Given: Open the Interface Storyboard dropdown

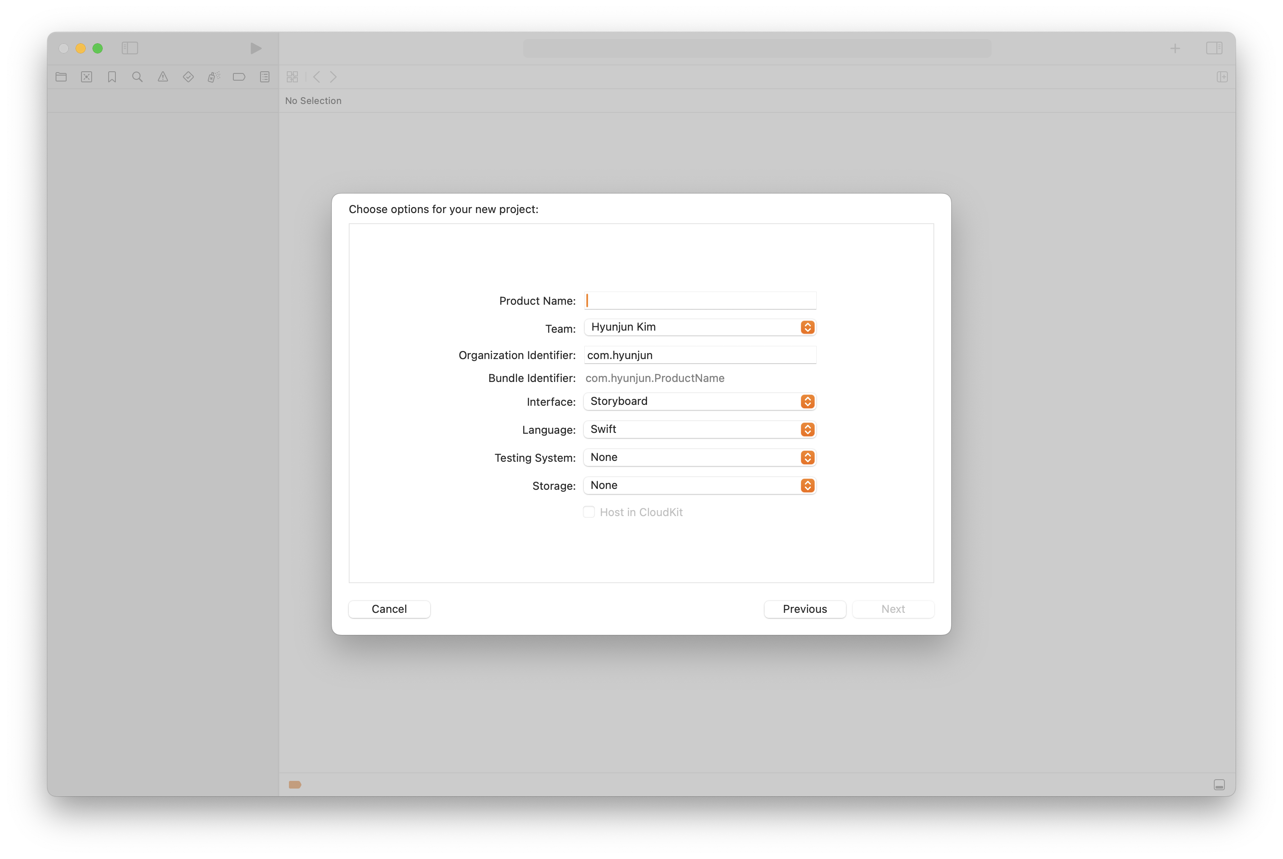Looking at the screenshot, I should (x=699, y=401).
